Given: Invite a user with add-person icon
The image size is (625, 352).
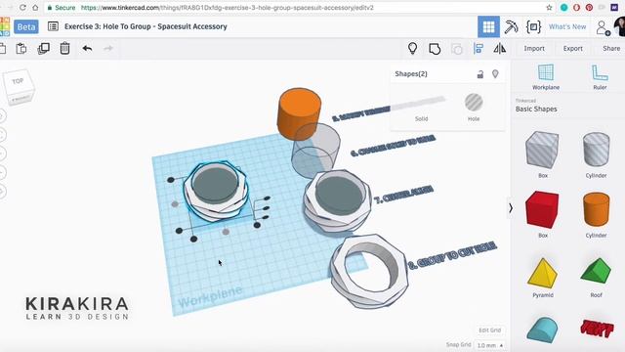Looking at the screenshot, I should coord(603,28).
